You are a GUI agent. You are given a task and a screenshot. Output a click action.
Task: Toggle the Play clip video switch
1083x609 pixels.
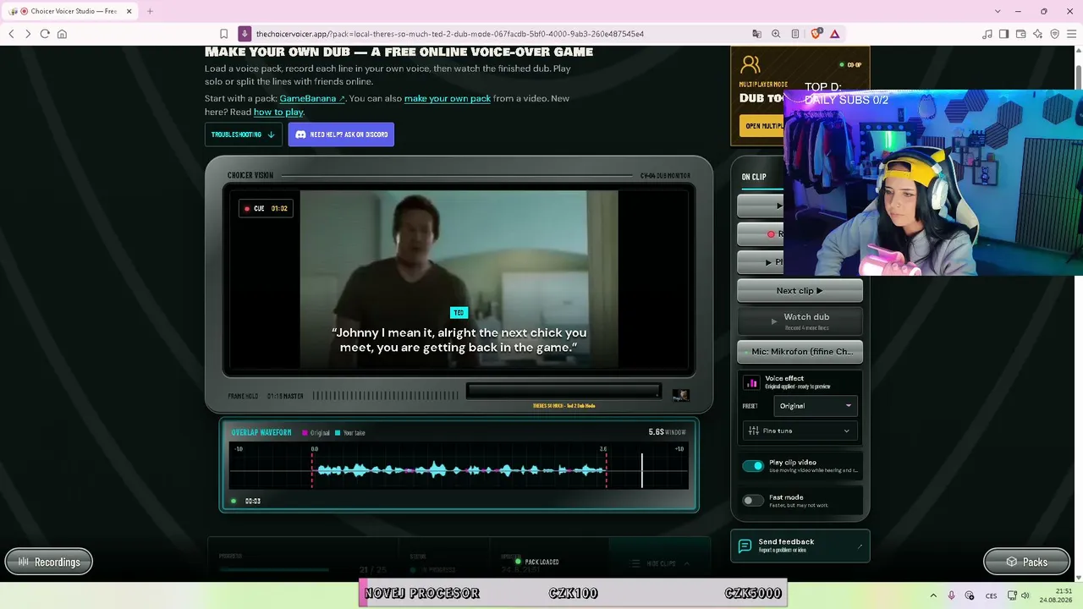(753, 465)
